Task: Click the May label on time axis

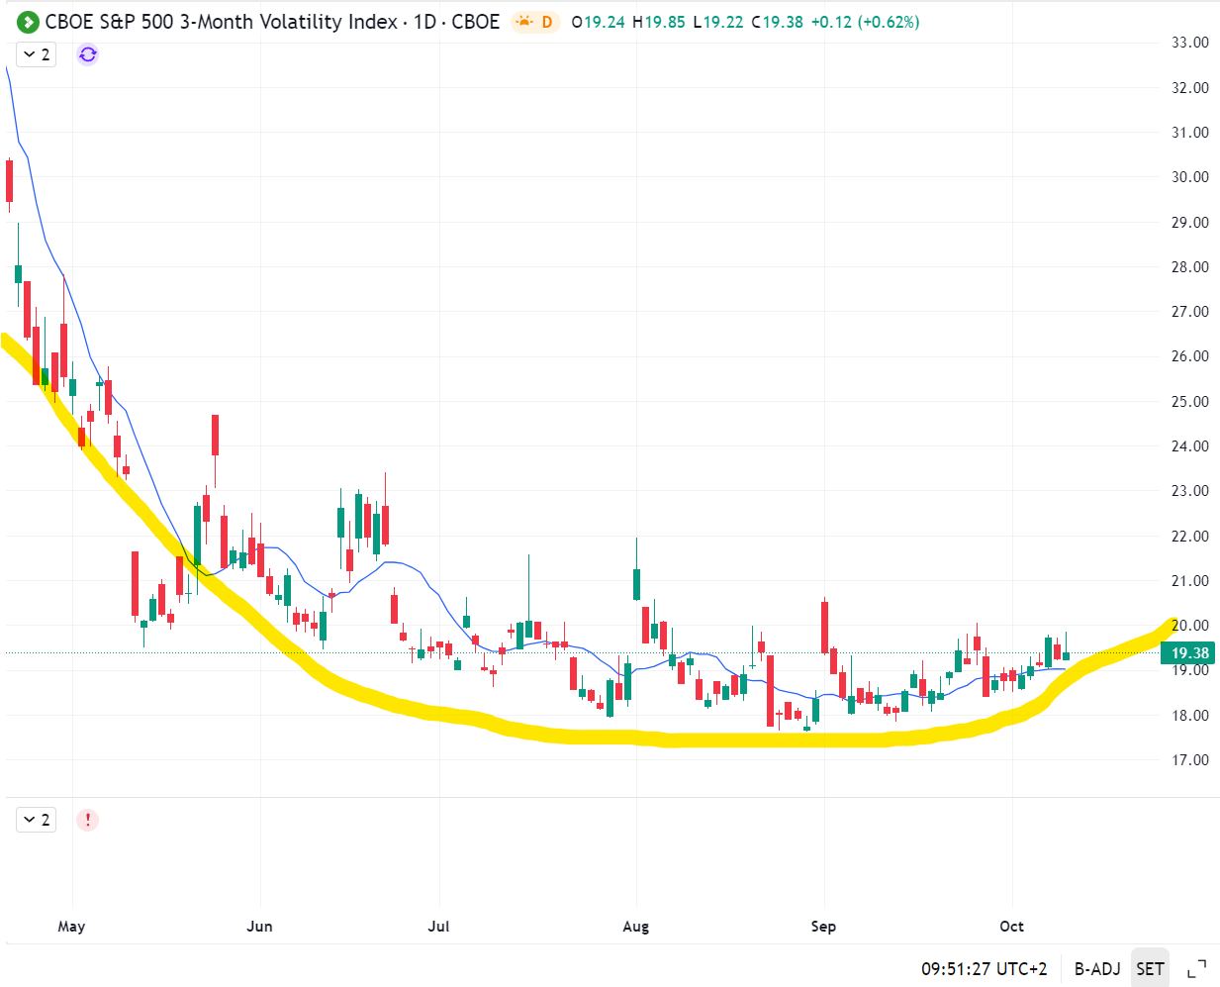Action: (71, 927)
